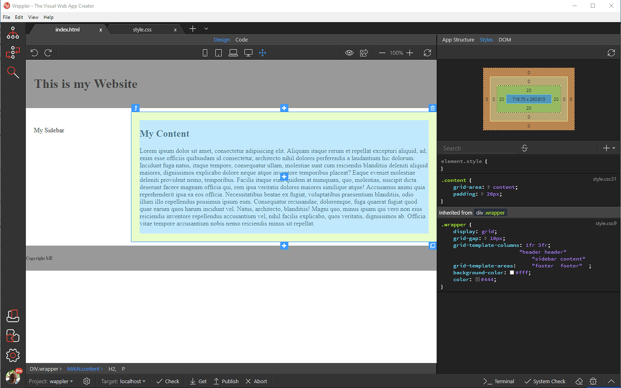The image size is (621, 388).
Task: Expand the bottom panel chevron
Action: pos(611,381)
